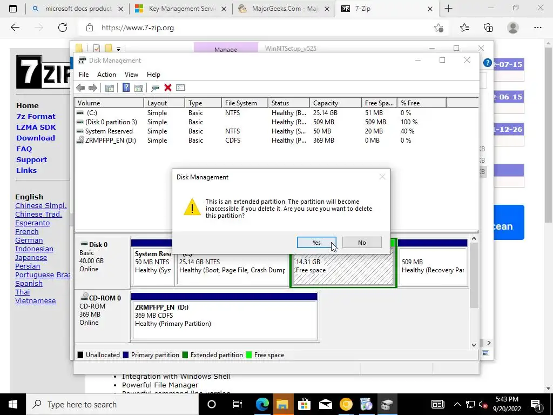Click the blue help icon in WinNTSetup Explorer window
The width and height of the screenshot is (553, 415).
click(x=488, y=63)
